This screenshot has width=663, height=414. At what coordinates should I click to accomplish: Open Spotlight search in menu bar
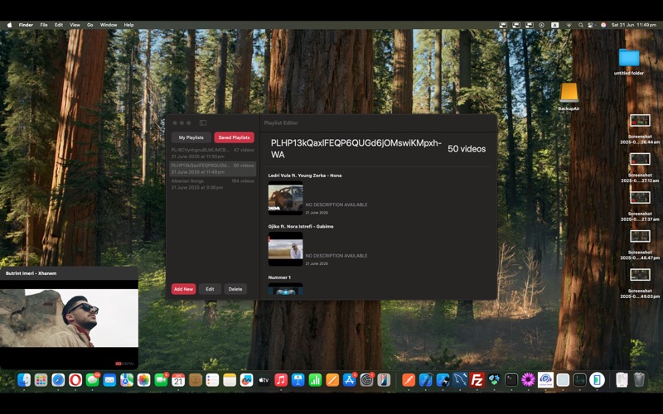pos(581,25)
